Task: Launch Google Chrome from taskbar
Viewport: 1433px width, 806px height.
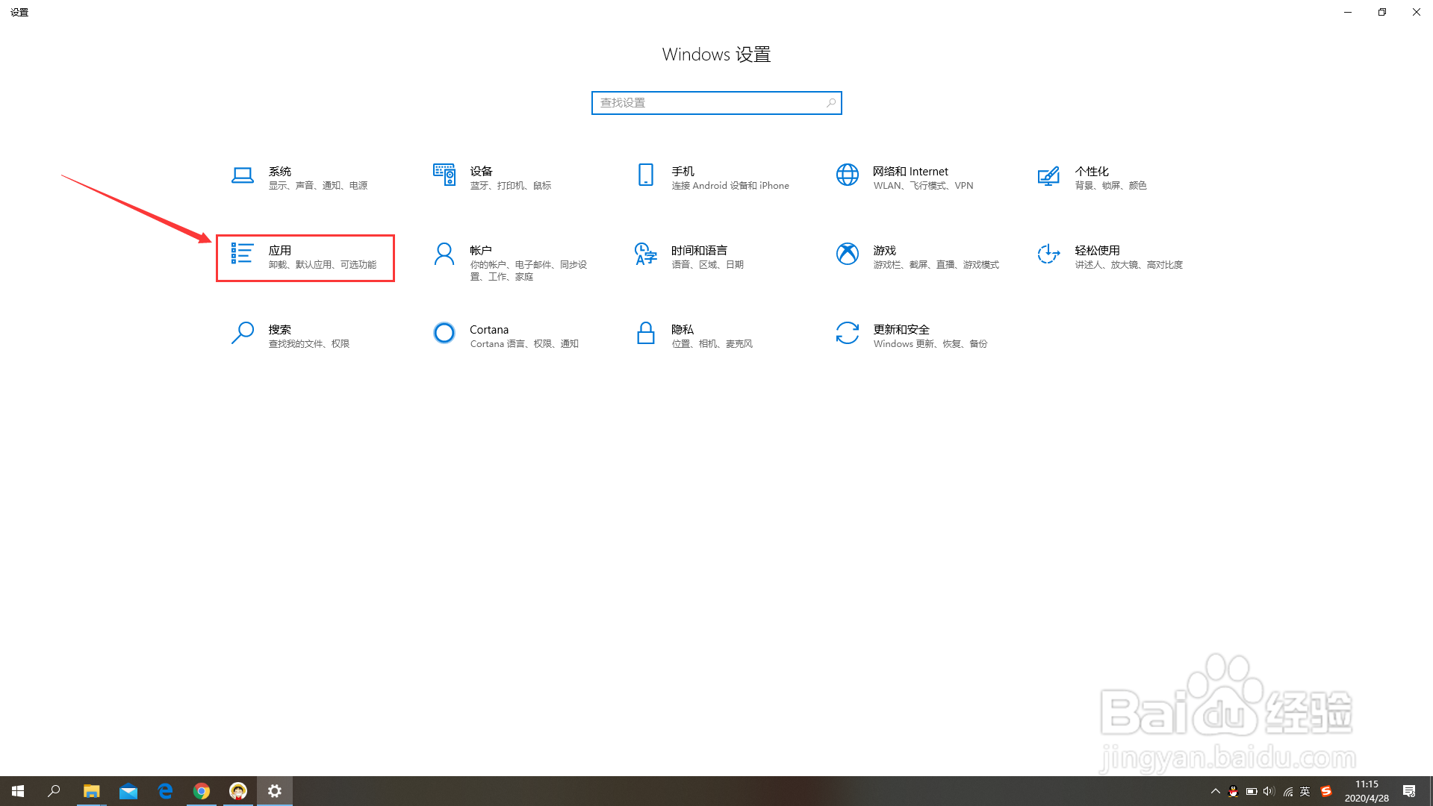Action: click(x=202, y=791)
